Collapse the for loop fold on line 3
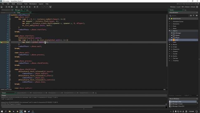The image size is (200, 113). (10, 19)
